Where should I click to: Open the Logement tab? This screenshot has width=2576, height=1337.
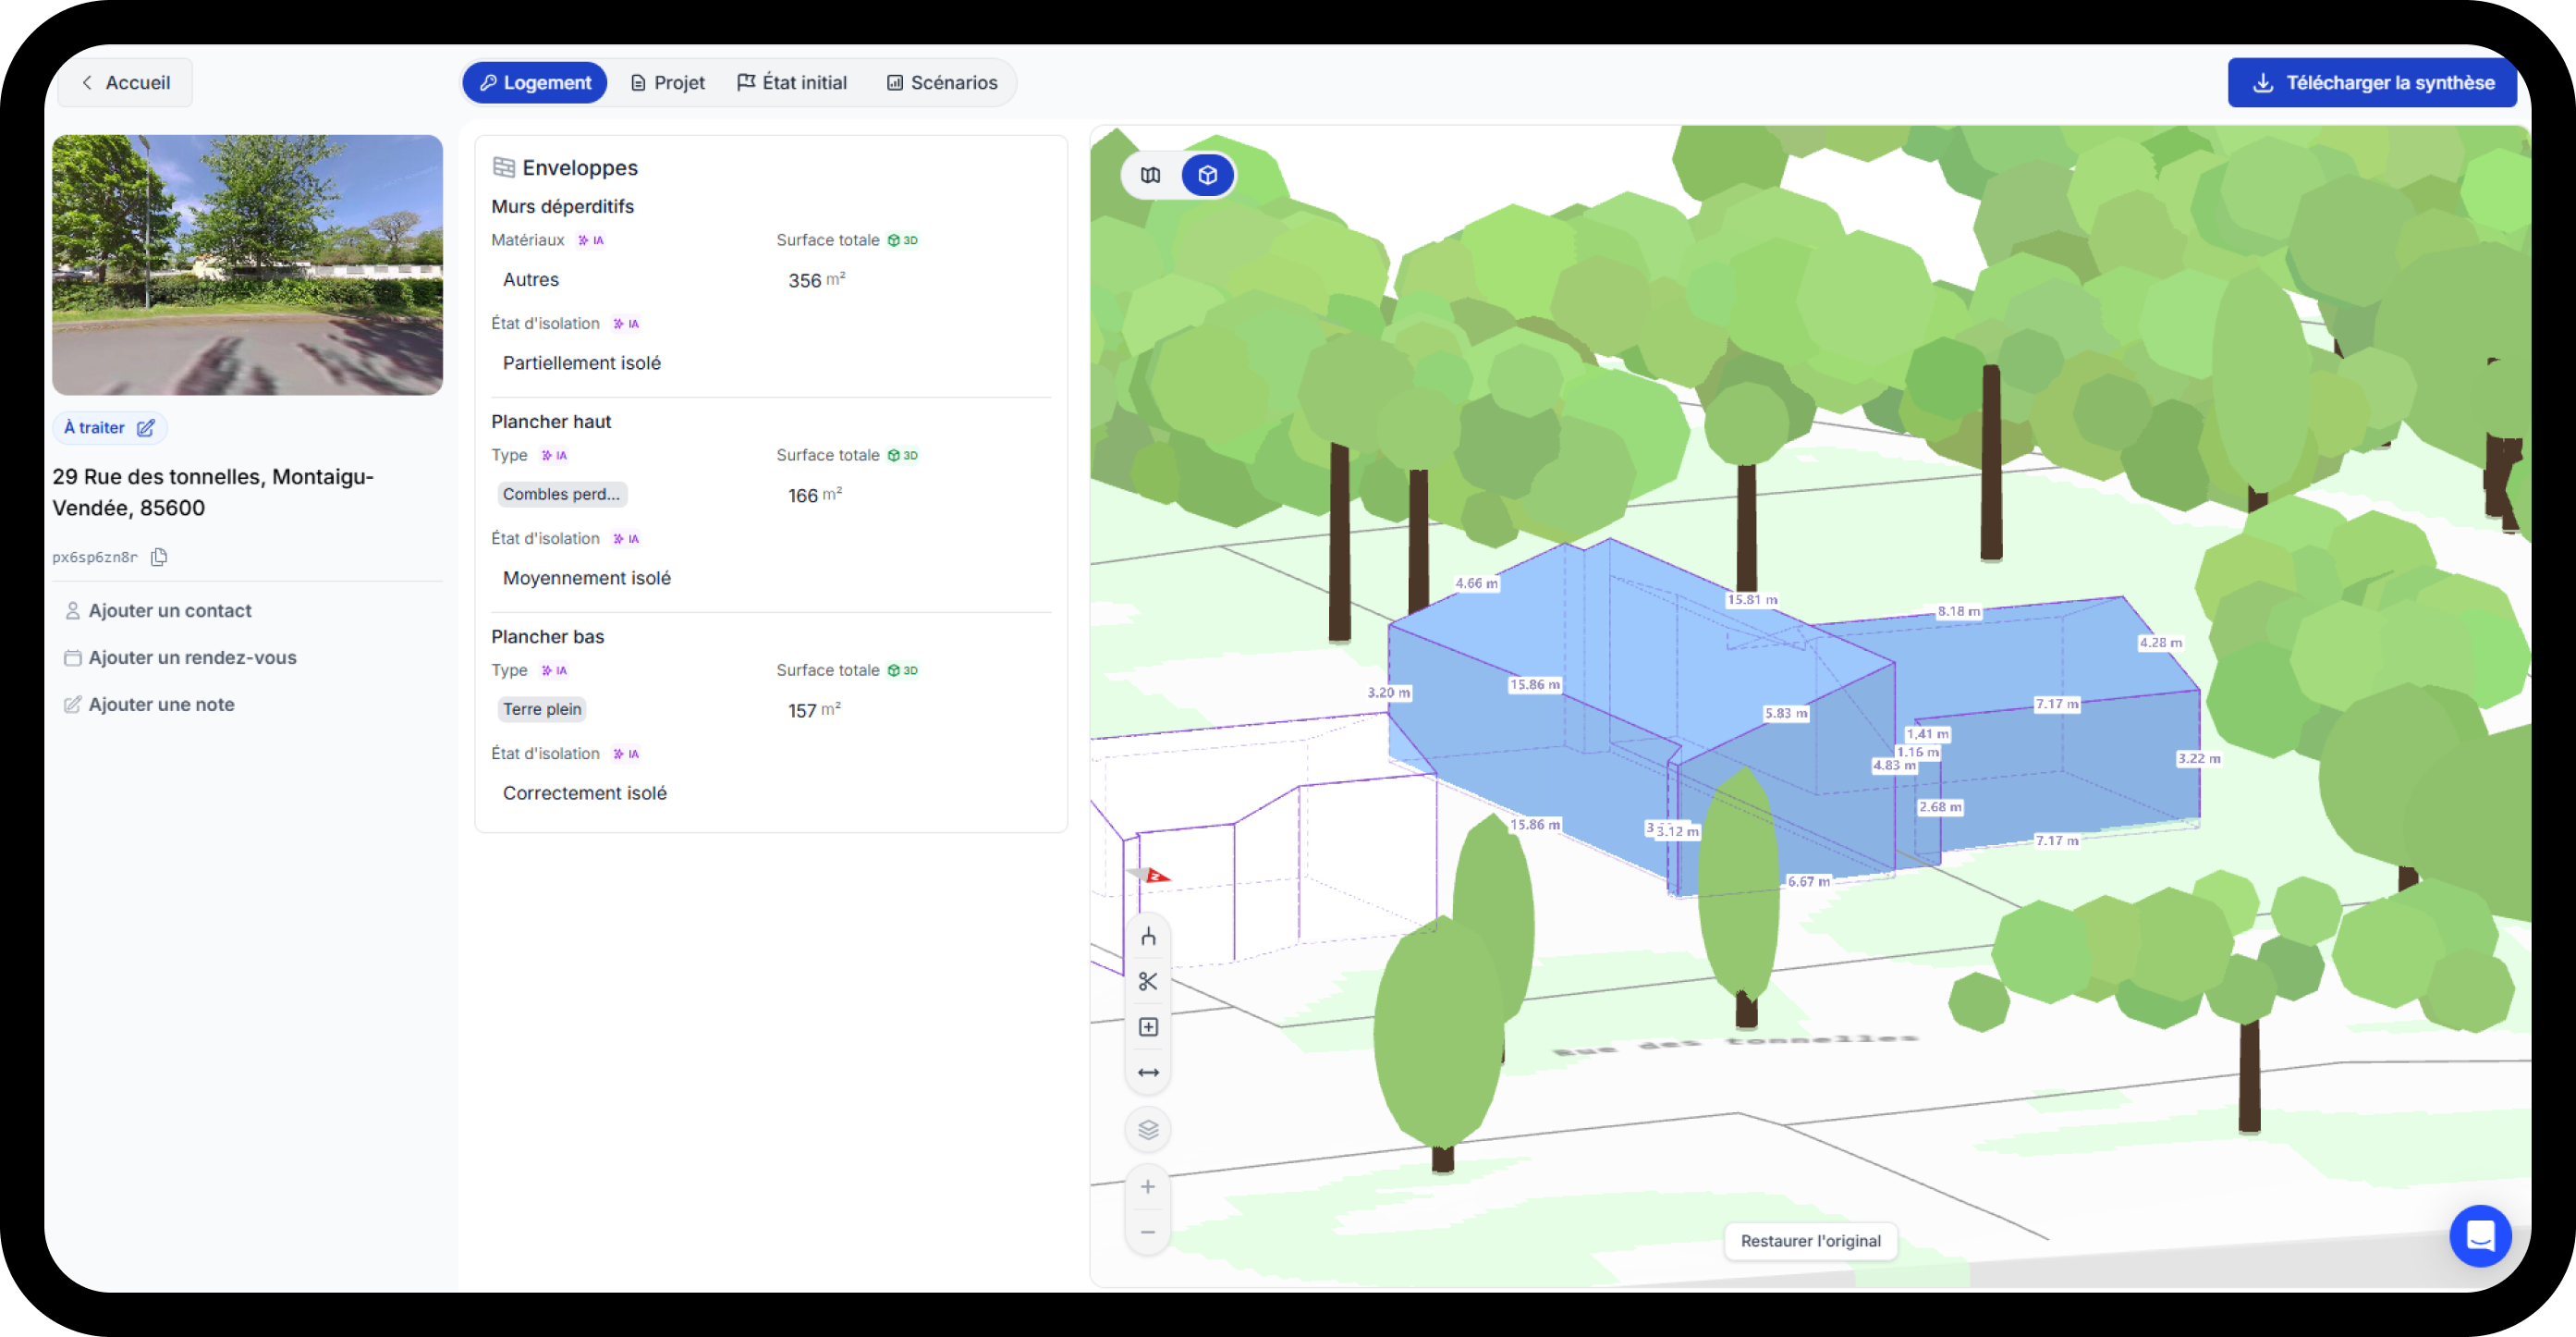click(x=535, y=83)
